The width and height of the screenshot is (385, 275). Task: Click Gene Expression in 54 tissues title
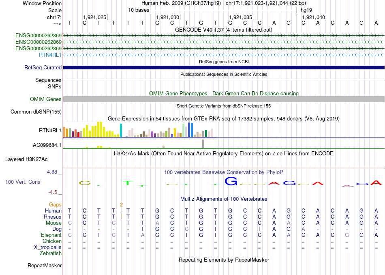pos(224,119)
